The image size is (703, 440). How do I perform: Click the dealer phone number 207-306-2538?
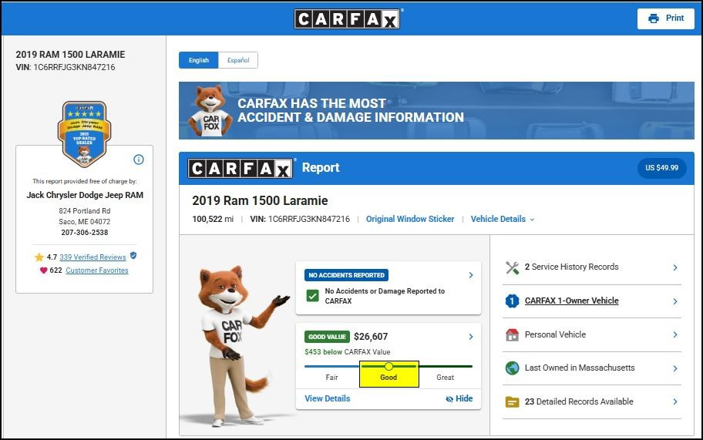click(85, 232)
